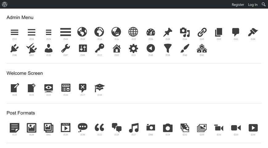The height and width of the screenshot is (148, 268).
Task: Select the funnel filter icon
Action: [x=168, y=48]
